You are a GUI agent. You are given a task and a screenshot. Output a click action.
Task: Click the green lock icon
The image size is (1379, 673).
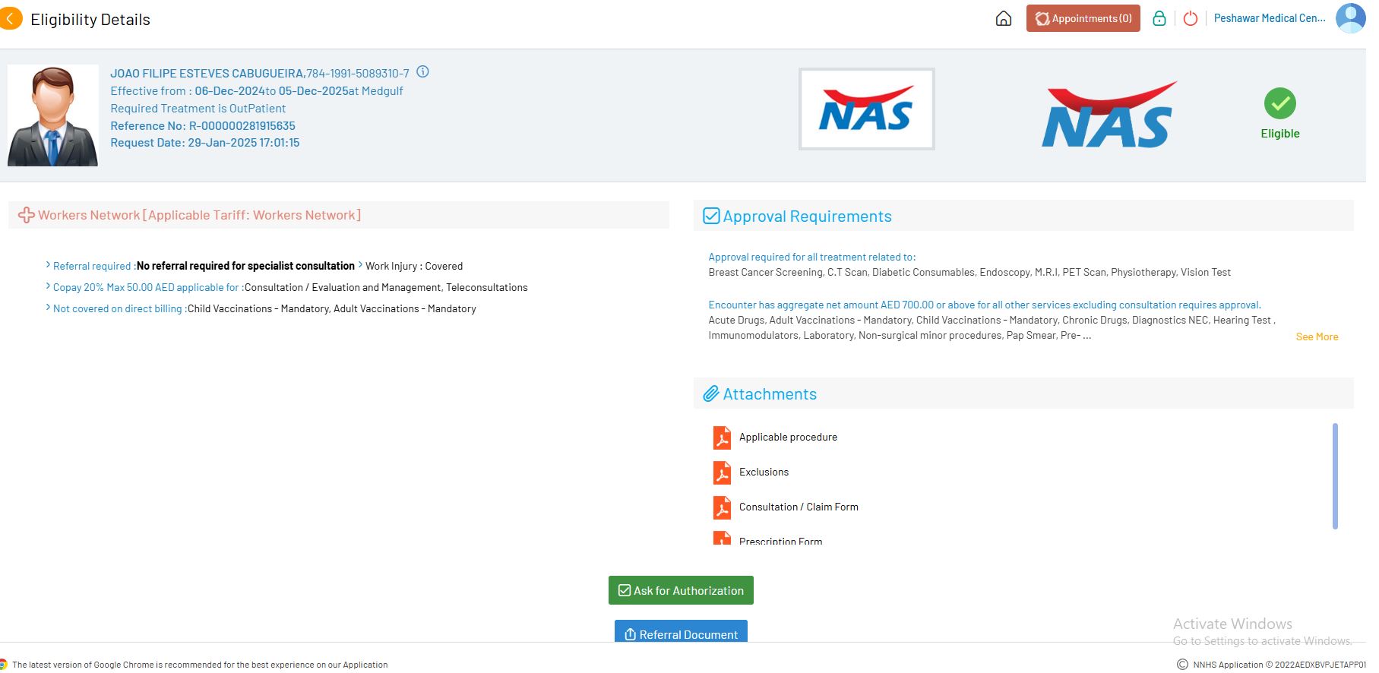[x=1159, y=18]
